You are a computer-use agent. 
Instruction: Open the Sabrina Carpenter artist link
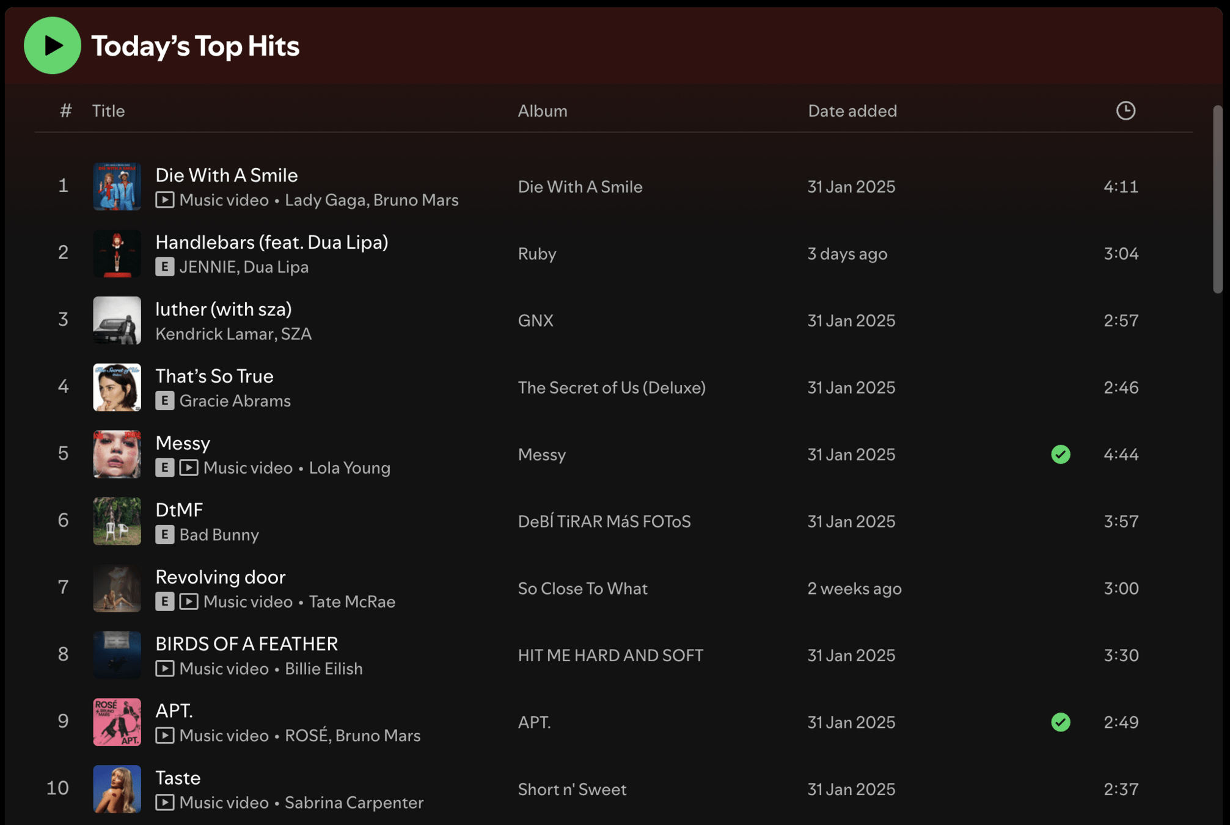click(x=354, y=802)
